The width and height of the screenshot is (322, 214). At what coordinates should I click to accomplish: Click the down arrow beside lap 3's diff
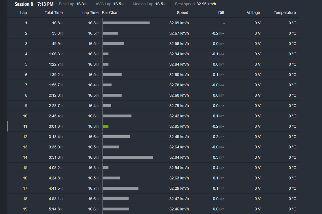(x=223, y=44)
